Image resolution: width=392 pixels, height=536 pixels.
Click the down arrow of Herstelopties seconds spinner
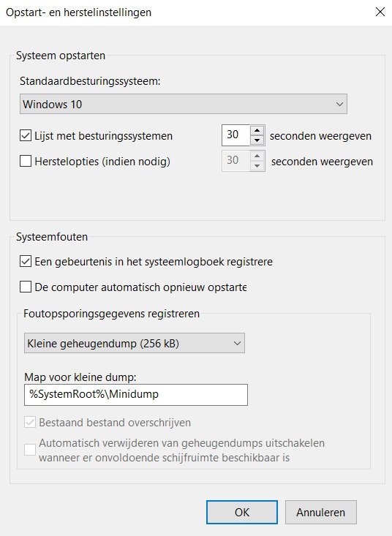257,165
